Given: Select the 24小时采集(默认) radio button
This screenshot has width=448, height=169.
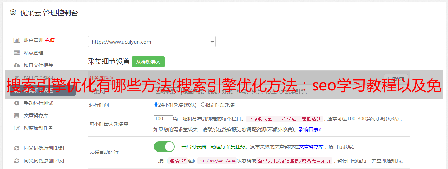Looking at the screenshot, I should pos(156,105).
